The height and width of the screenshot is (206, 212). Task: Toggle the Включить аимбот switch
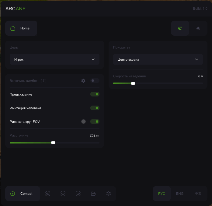[x=95, y=81]
